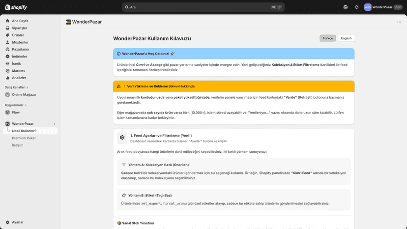407x229 pixels.
Task: Click the info icon in welcome banner
Action: (x=118, y=54)
